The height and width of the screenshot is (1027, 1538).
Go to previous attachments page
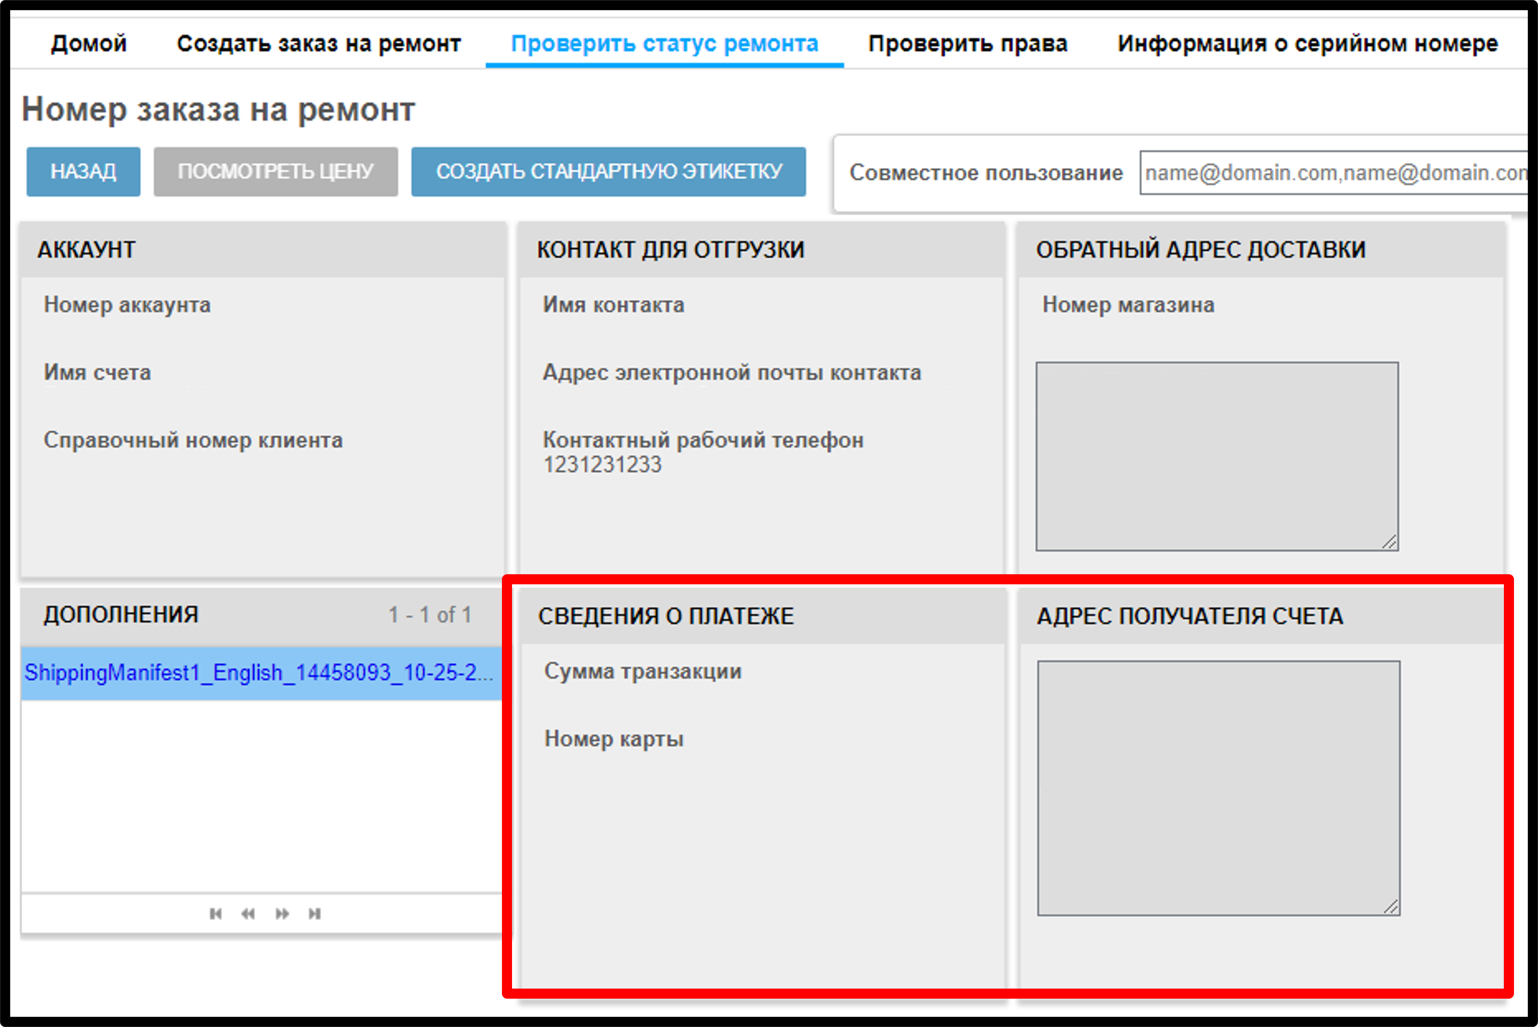tap(248, 914)
